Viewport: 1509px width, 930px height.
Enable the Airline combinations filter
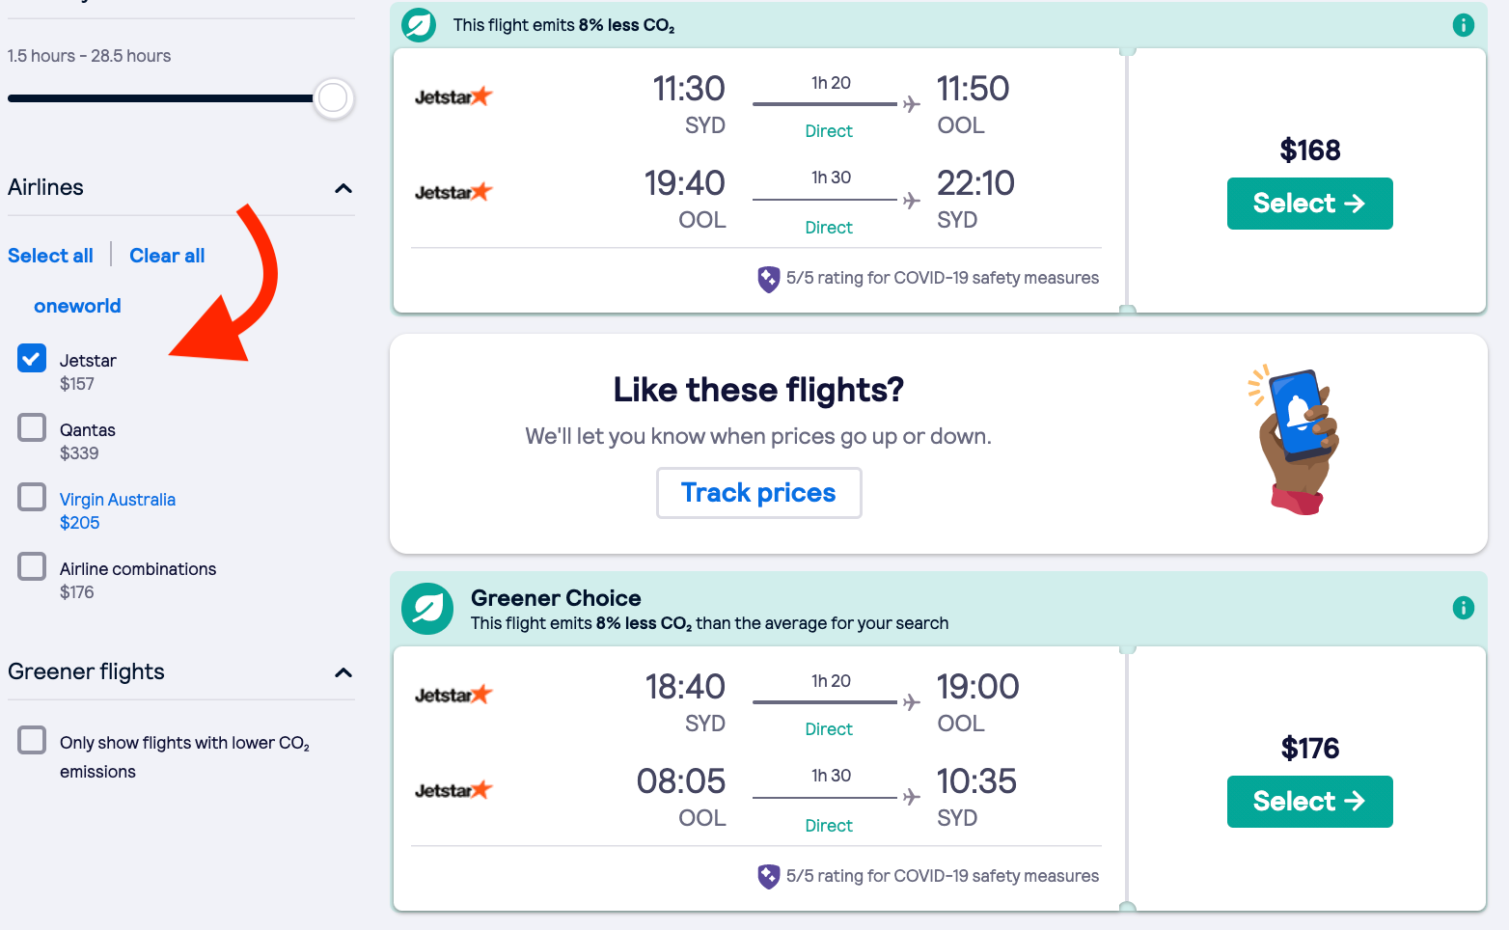point(31,566)
